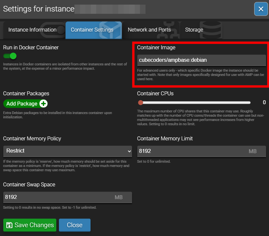The height and width of the screenshot is (236, 269).
Task: Click the Container Image text field
Action: 201,60
